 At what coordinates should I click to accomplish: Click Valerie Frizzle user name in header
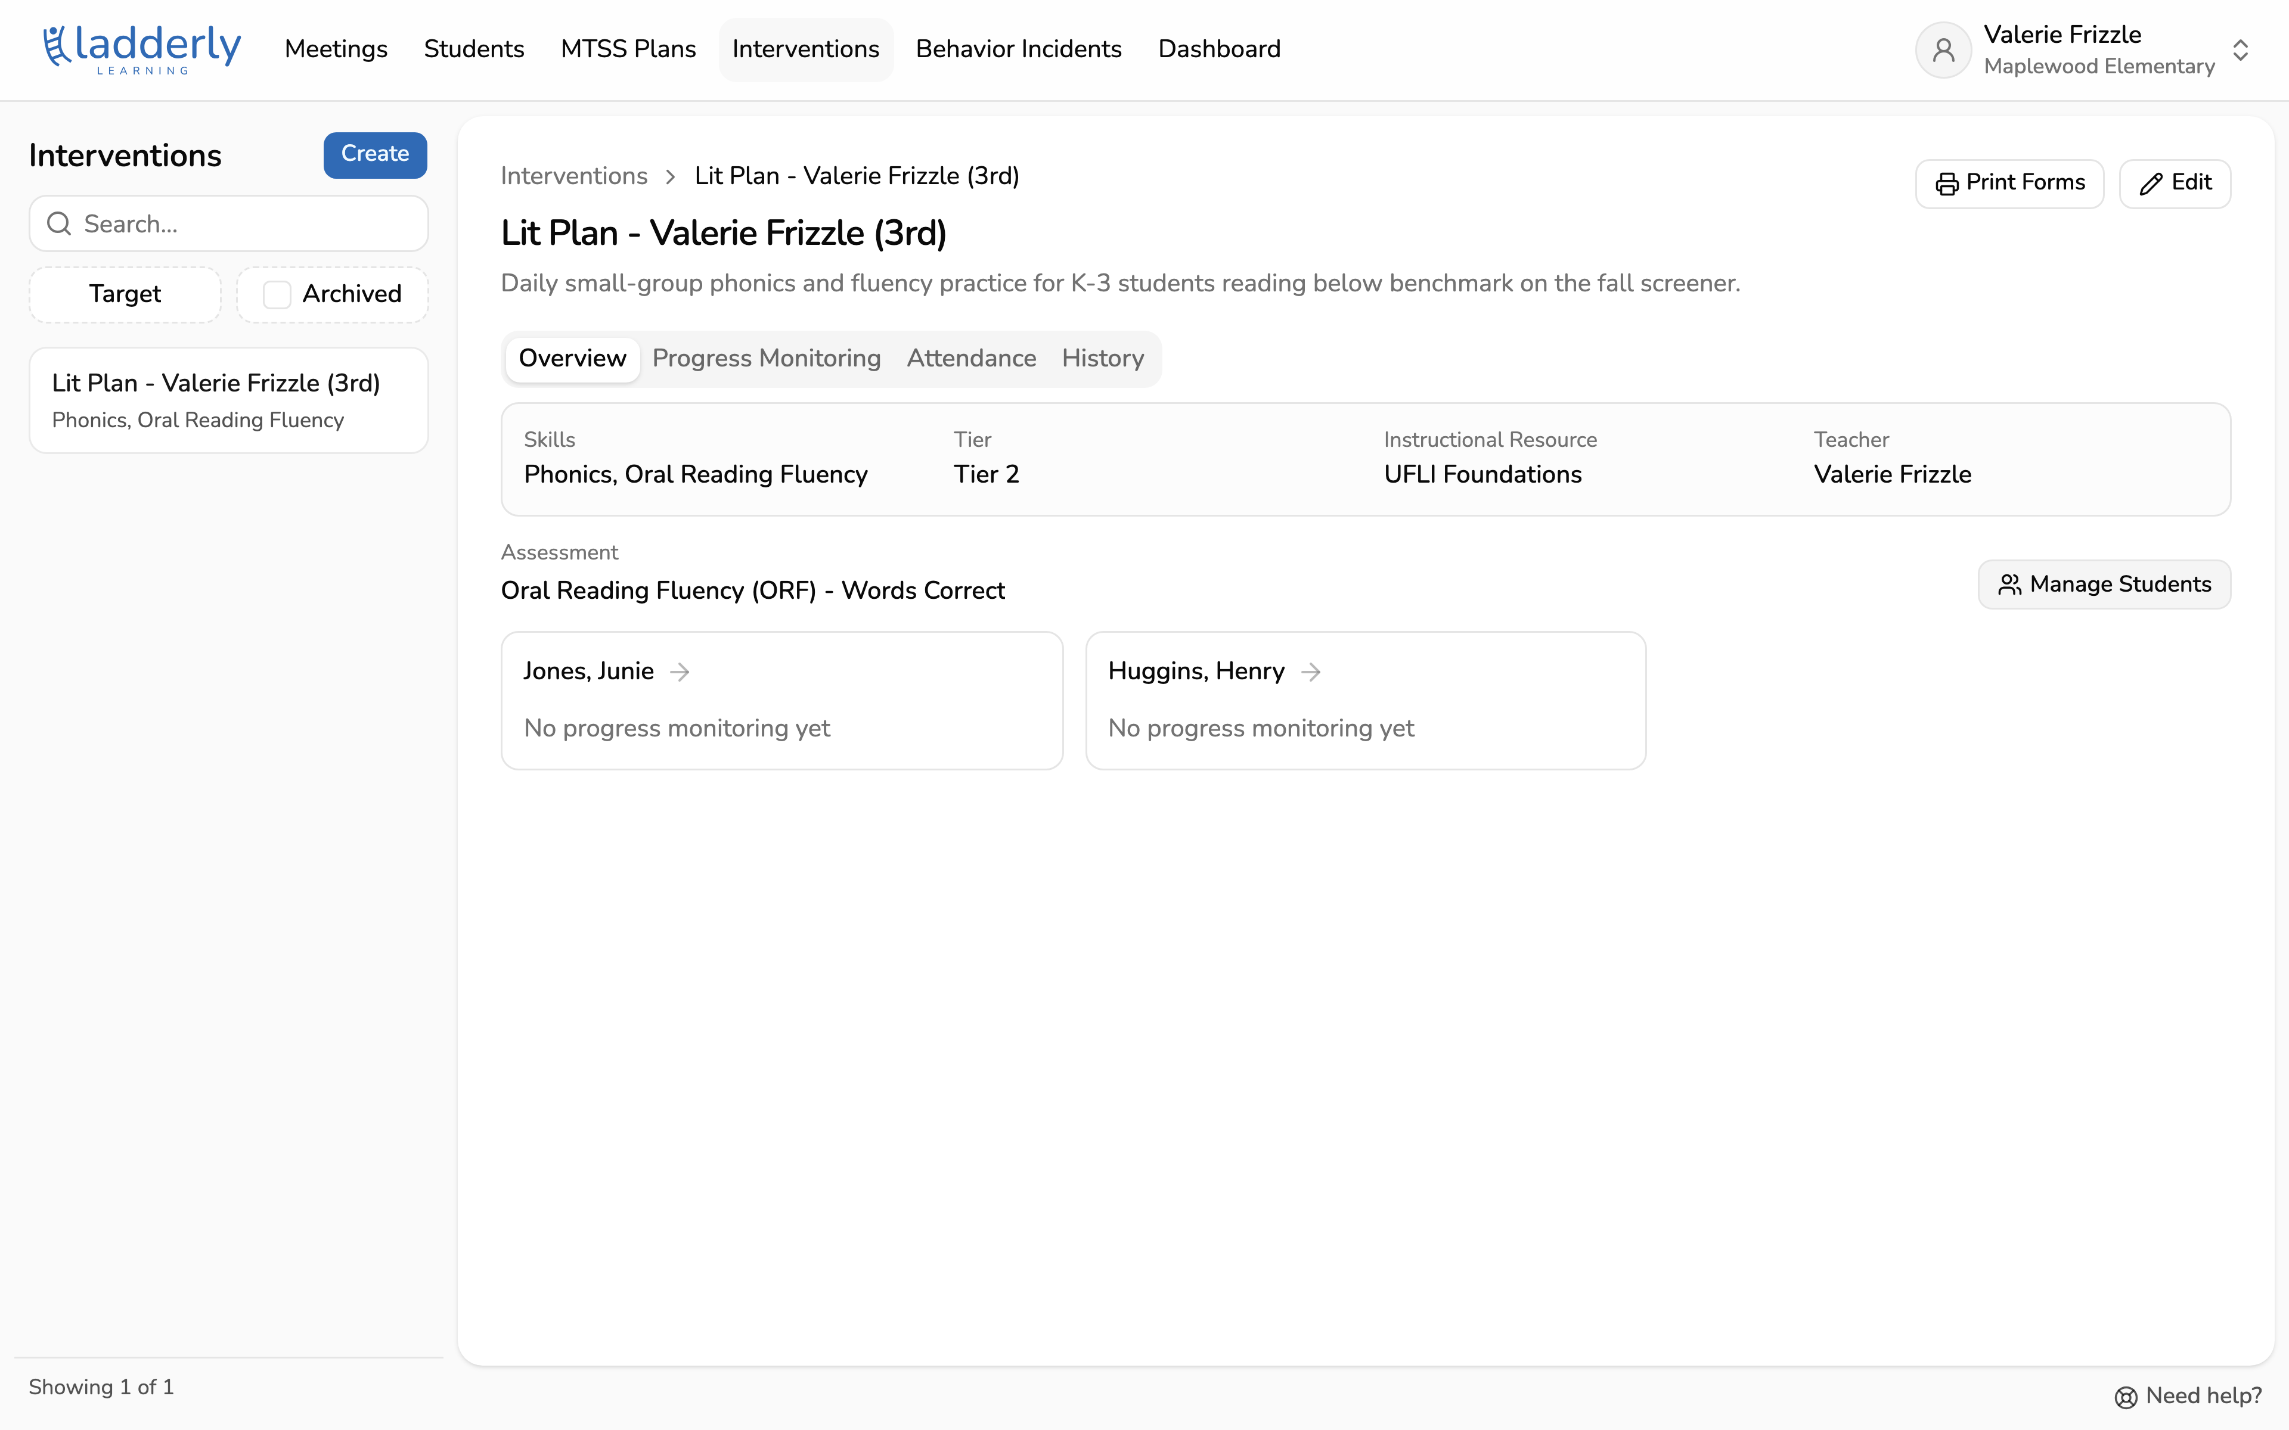click(x=2062, y=35)
